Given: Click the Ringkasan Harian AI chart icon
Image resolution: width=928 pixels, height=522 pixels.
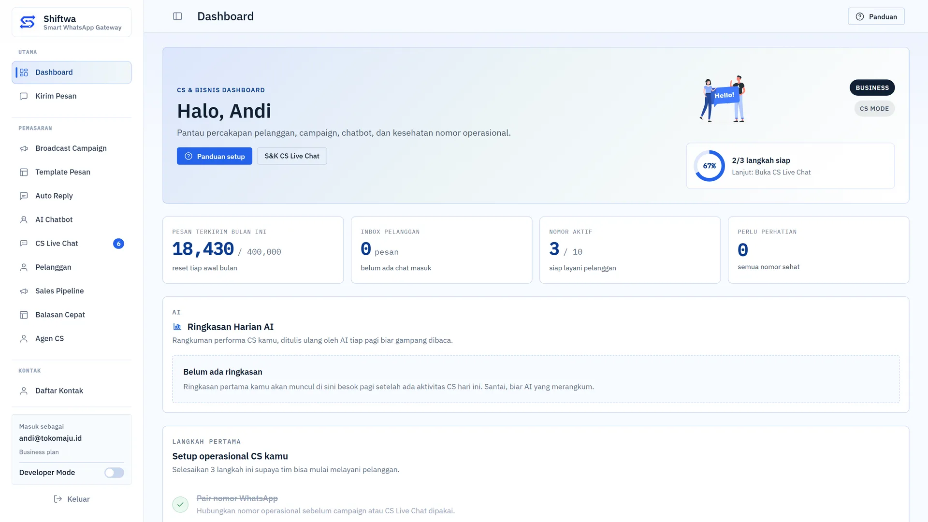Looking at the screenshot, I should point(177,327).
